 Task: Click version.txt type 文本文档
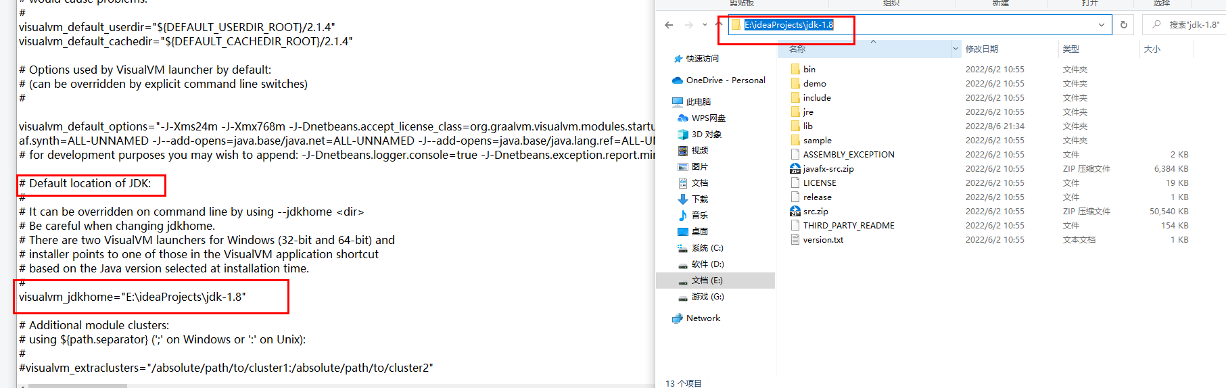pos(1079,240)
